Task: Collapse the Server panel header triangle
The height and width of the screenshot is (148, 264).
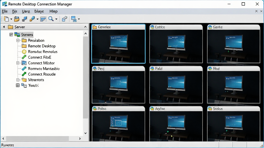Action: [x=4, y=27]
